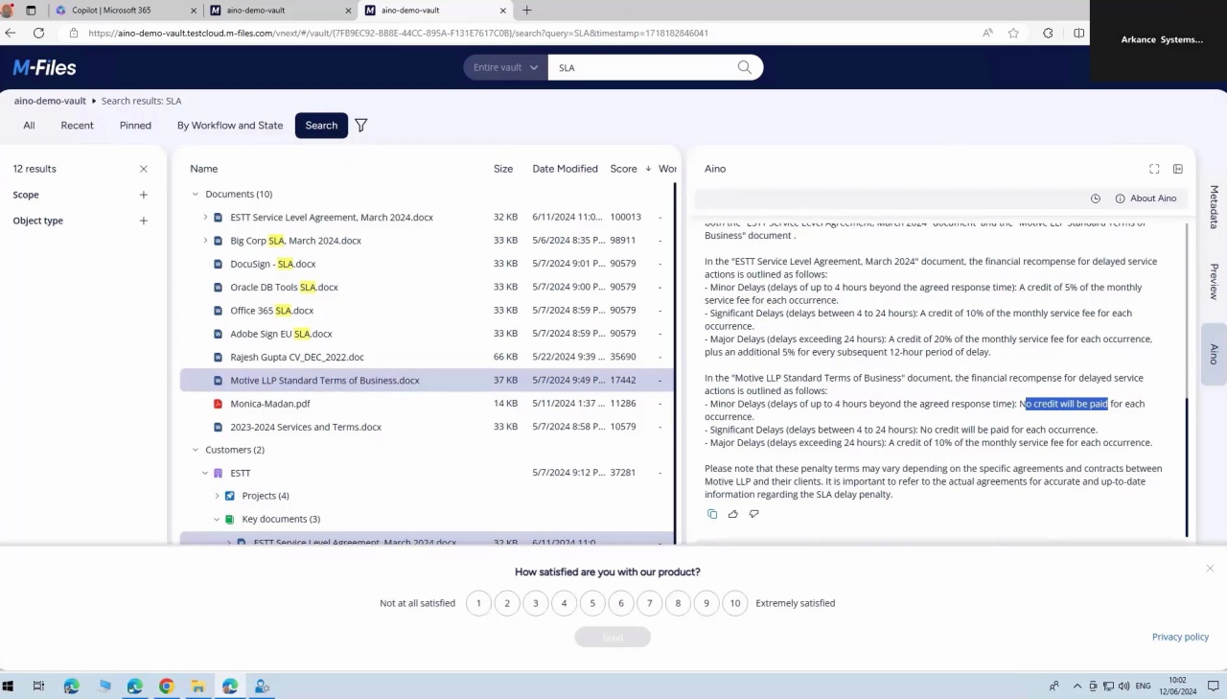Click the M-Files logo
1227x699 pixels.
click(x=44, y=67)
